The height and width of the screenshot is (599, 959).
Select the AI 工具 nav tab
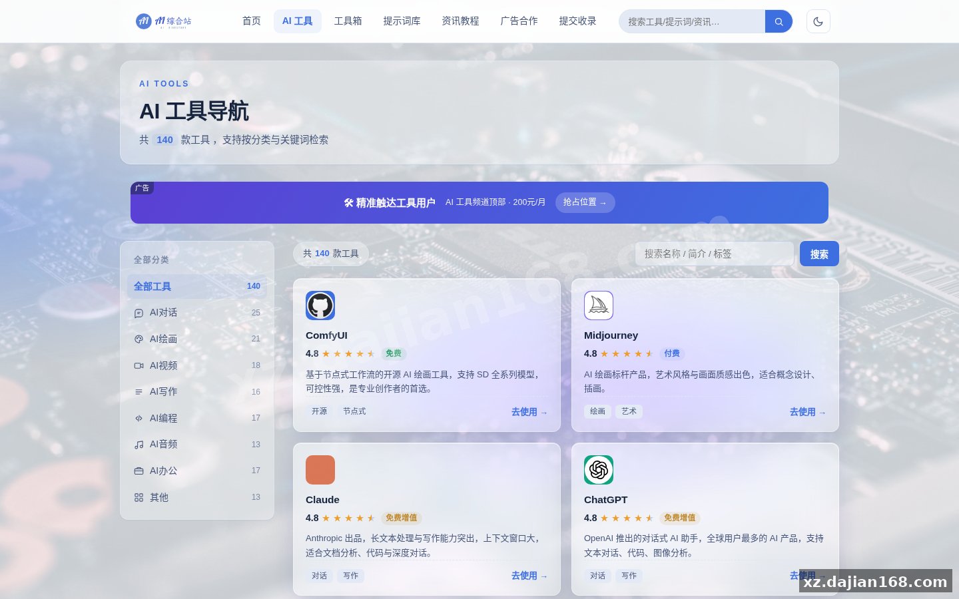[297, 21]
